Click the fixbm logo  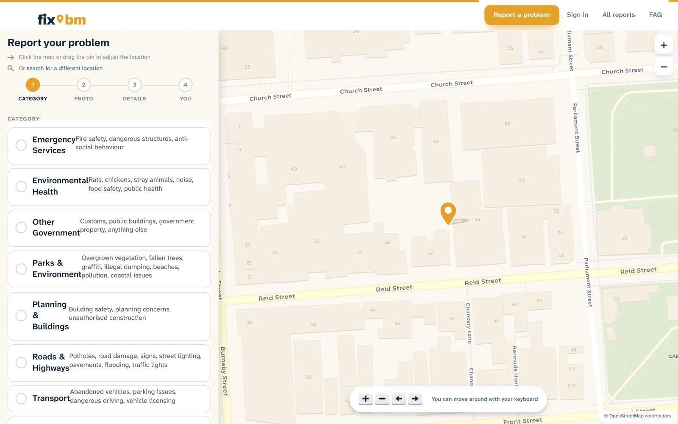[x=62, y=20]
